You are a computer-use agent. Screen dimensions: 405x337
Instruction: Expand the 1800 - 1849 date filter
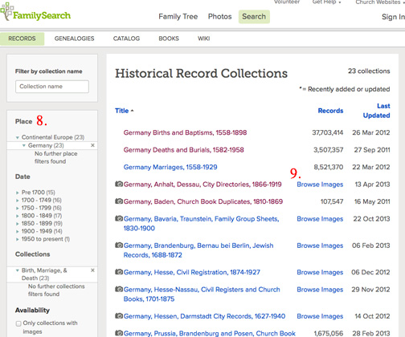tap(18, 216)
